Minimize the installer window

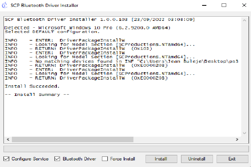point(204,5)
